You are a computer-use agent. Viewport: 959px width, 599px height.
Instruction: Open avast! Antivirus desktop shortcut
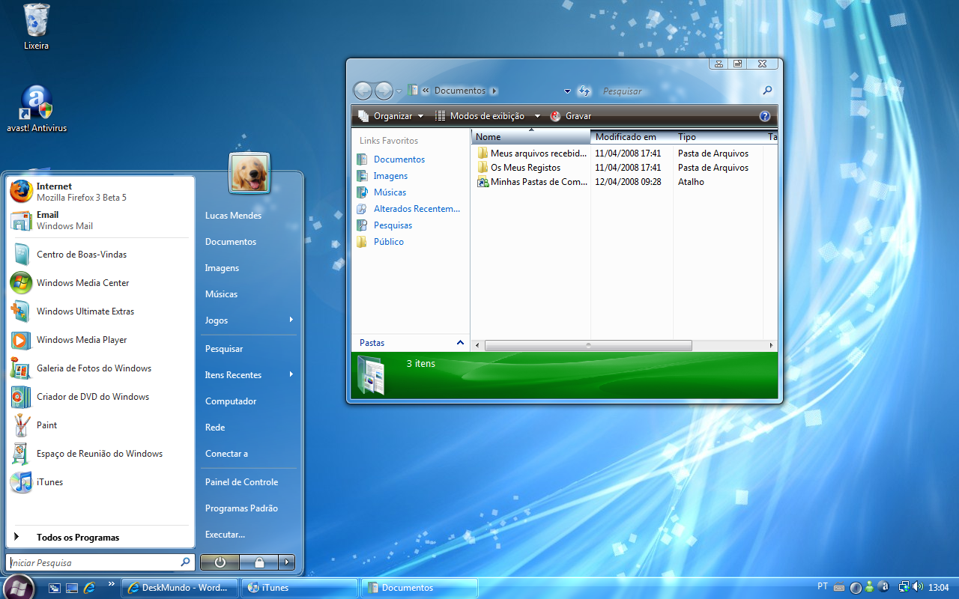tap(37, 109)
